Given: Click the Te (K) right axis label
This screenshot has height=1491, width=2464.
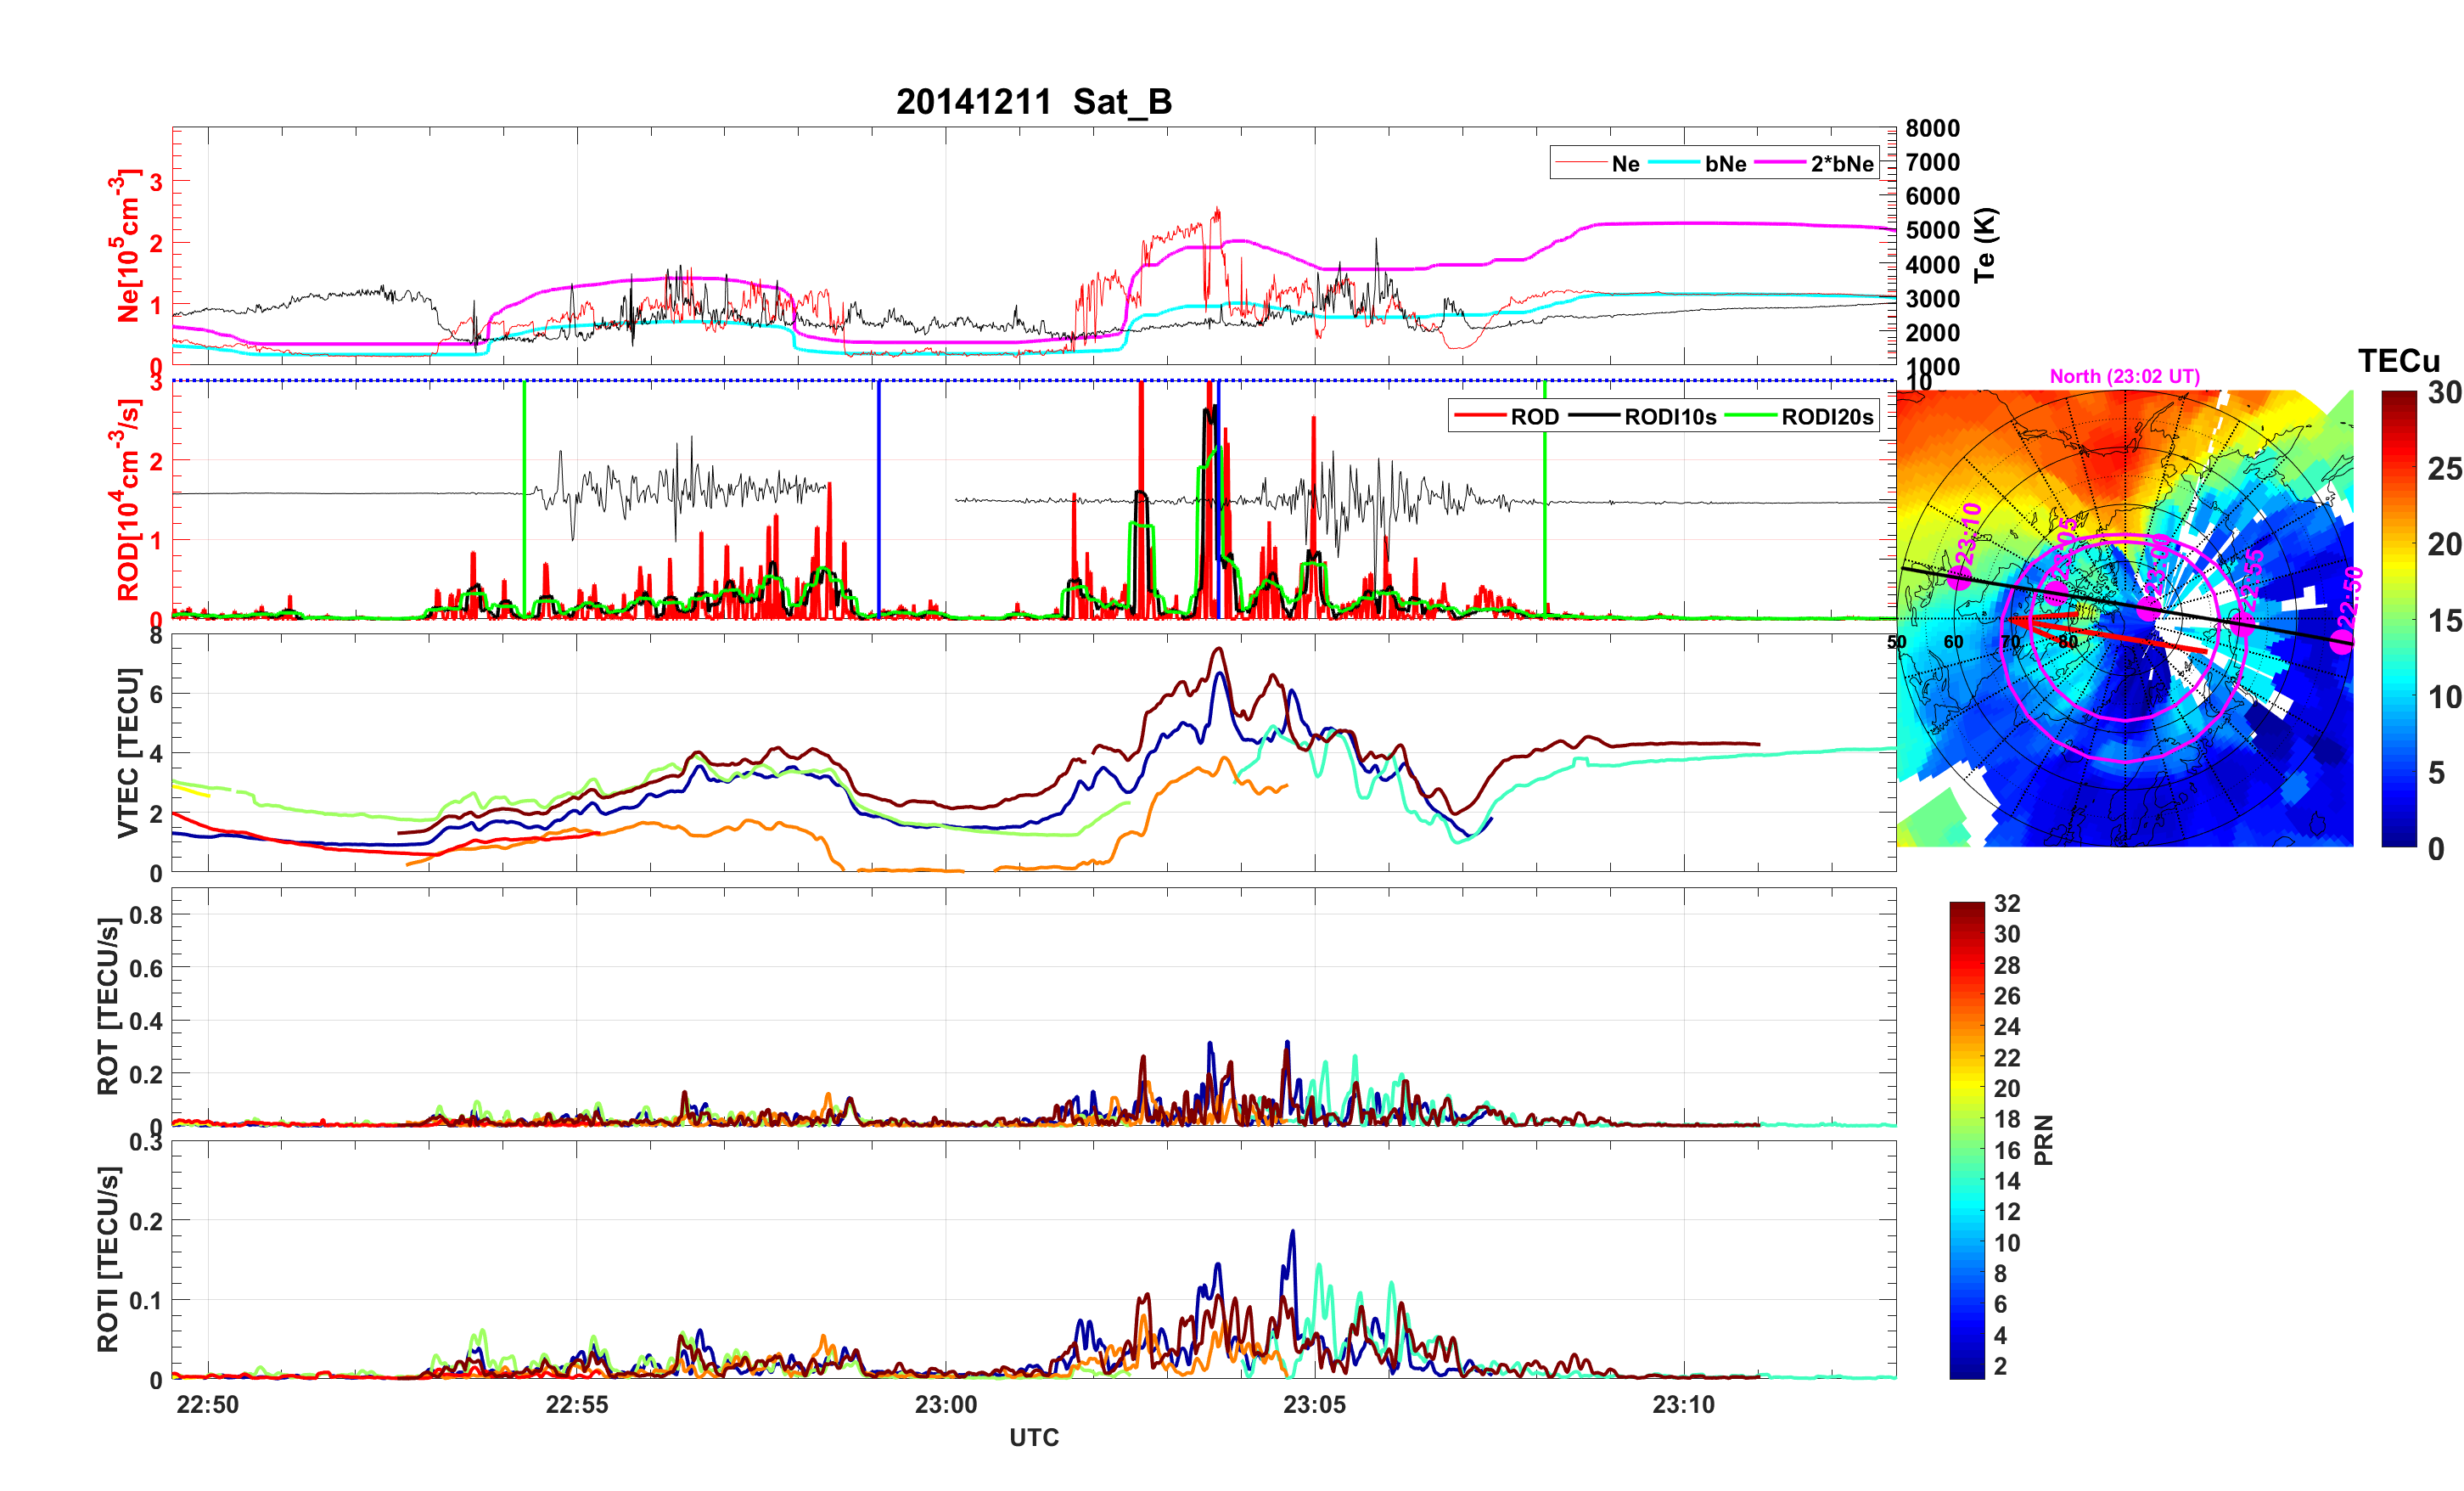Looking at the screenshot, I should [x=1984, y=245].
